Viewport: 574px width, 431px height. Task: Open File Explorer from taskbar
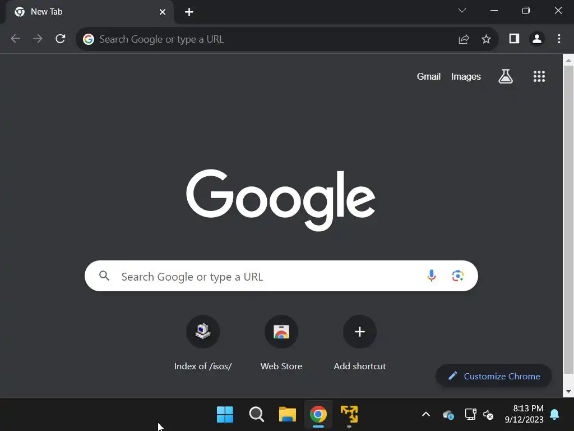point(288,414)
